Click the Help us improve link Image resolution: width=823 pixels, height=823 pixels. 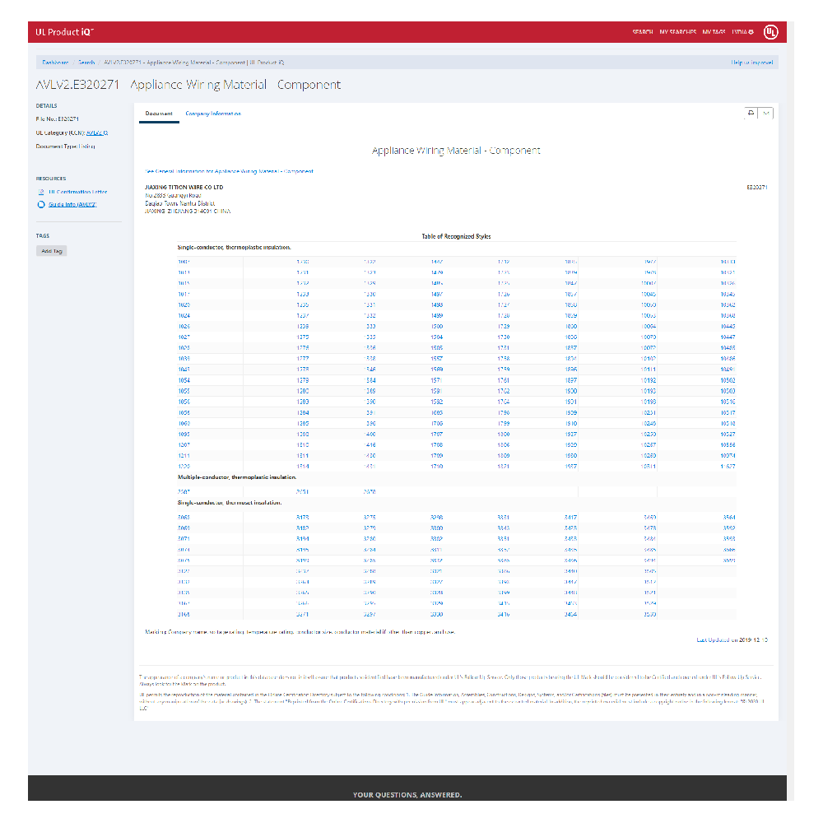(752, 63)
